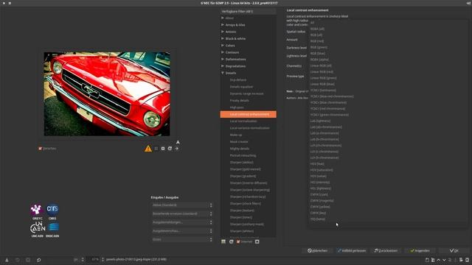Click the OK button
This screenshot has height=265, width=472.
click(x=454, y=250)
